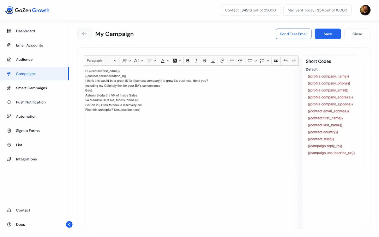The image size is (379, 237).
Task: Underline the selected text
Action: pos(213,60)
